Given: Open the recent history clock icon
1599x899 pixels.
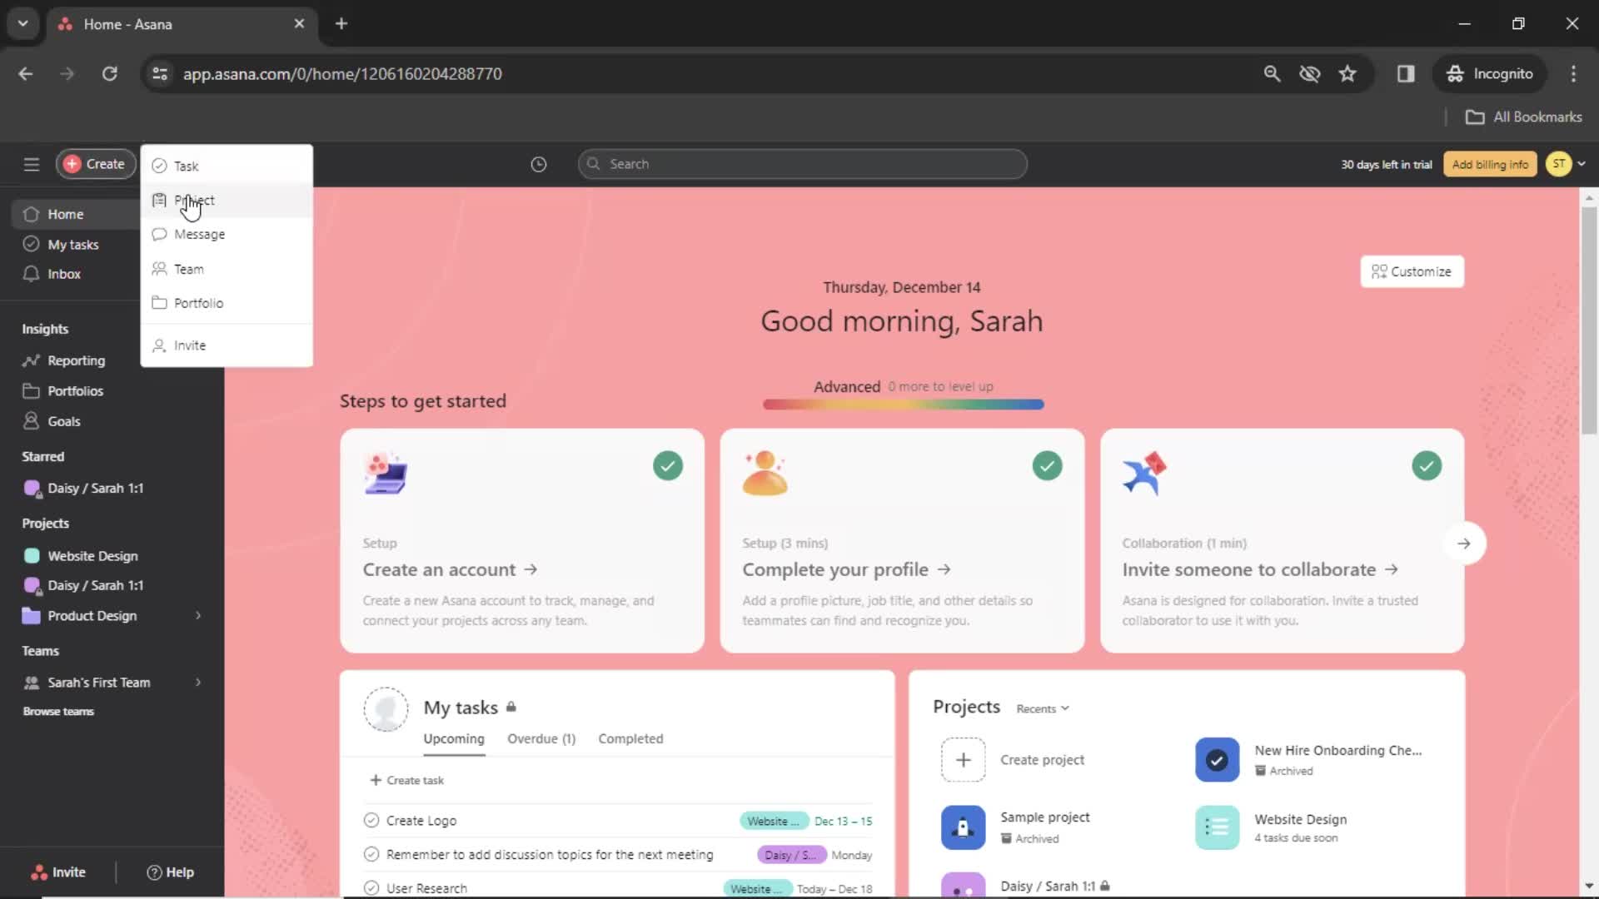Looking at the screenshot, I should point(539,164).
